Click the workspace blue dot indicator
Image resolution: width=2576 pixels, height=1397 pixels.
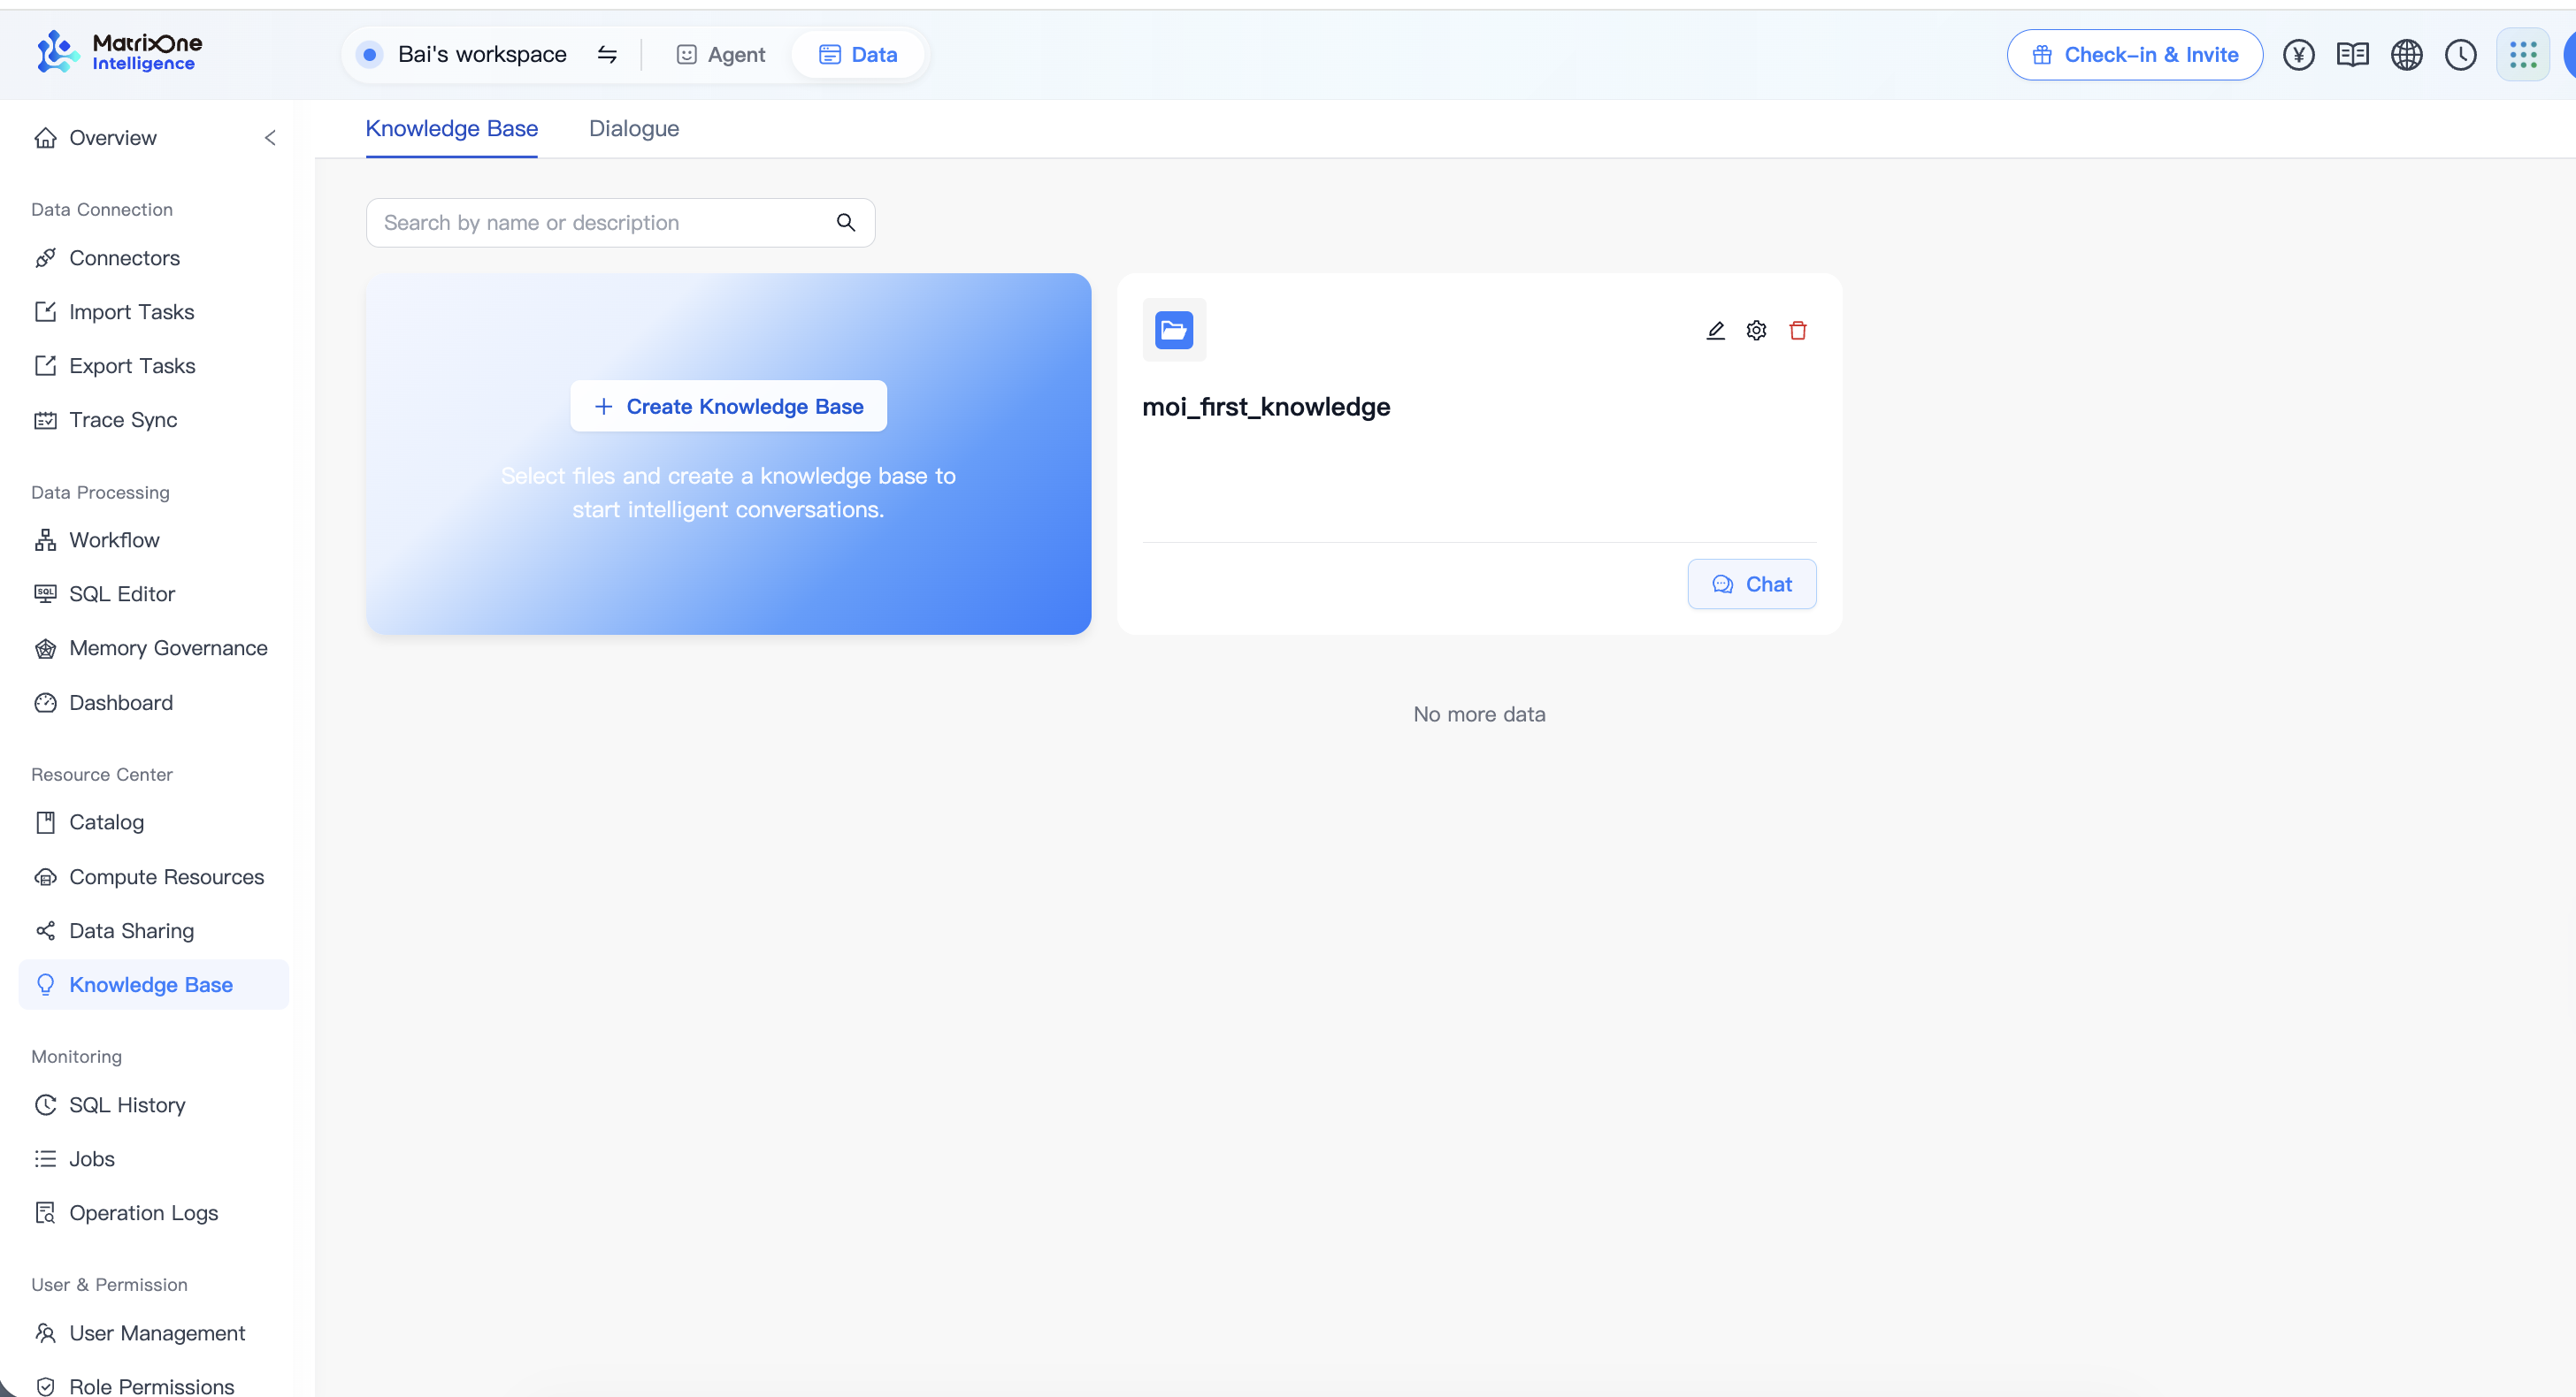click(x=370, y=54)
